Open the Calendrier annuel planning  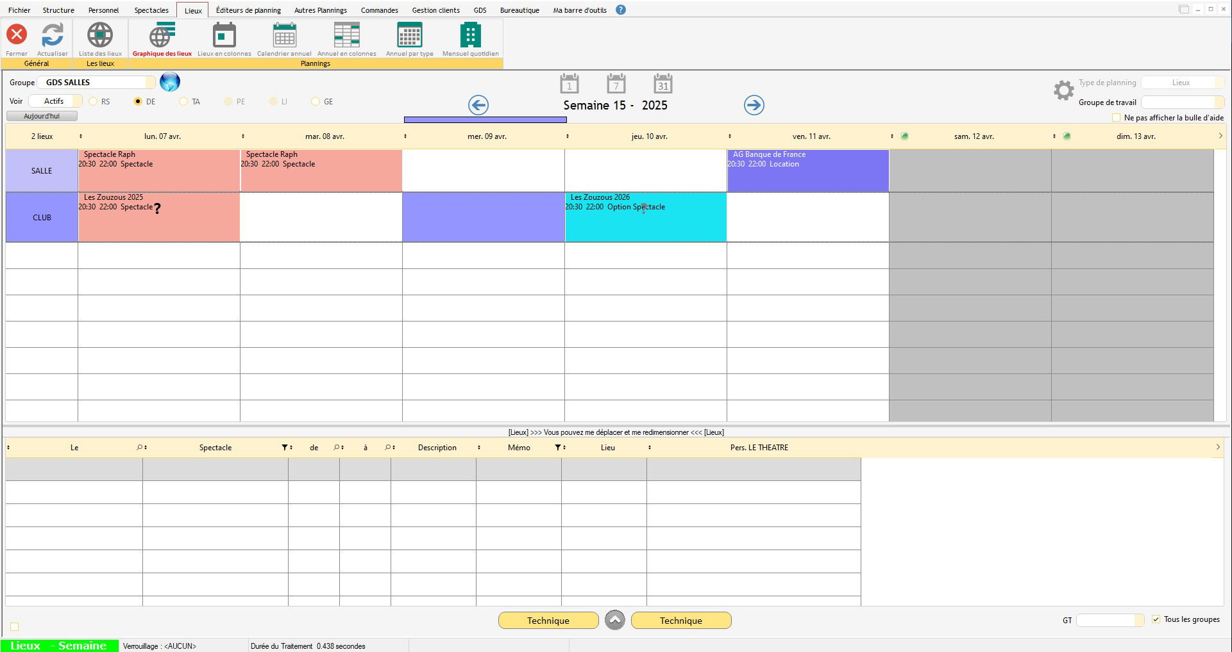pos(284,36)
